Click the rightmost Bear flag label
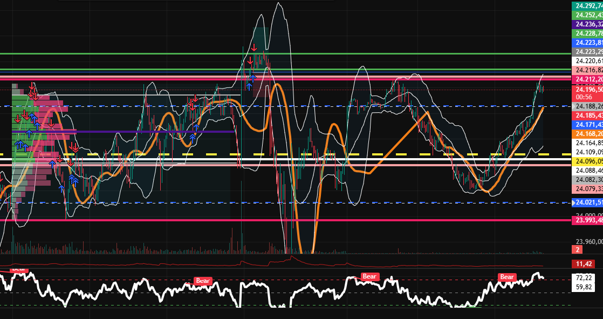Image resolution: width=603 pixels, height=319 pixels. (506, 276)
